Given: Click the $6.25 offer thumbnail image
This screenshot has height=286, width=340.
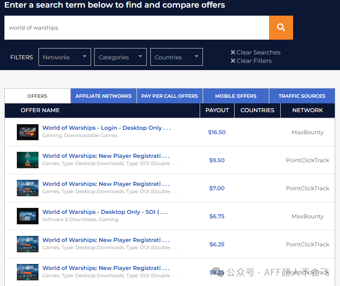Looking at the screenshot, I should (x=28, y=244).
